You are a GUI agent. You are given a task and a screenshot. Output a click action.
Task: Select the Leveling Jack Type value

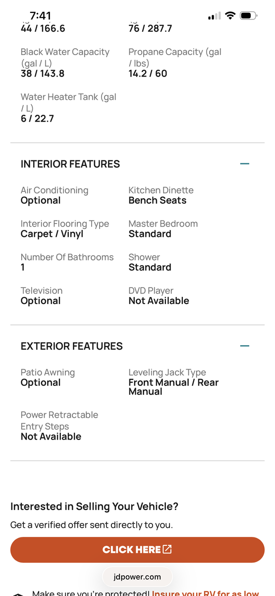click(x=173, y=387)
